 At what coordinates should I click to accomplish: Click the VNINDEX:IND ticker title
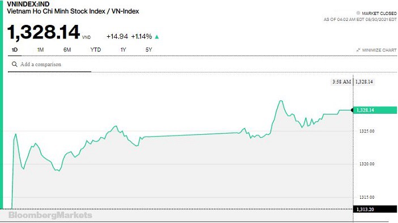(x=28, y=4)
